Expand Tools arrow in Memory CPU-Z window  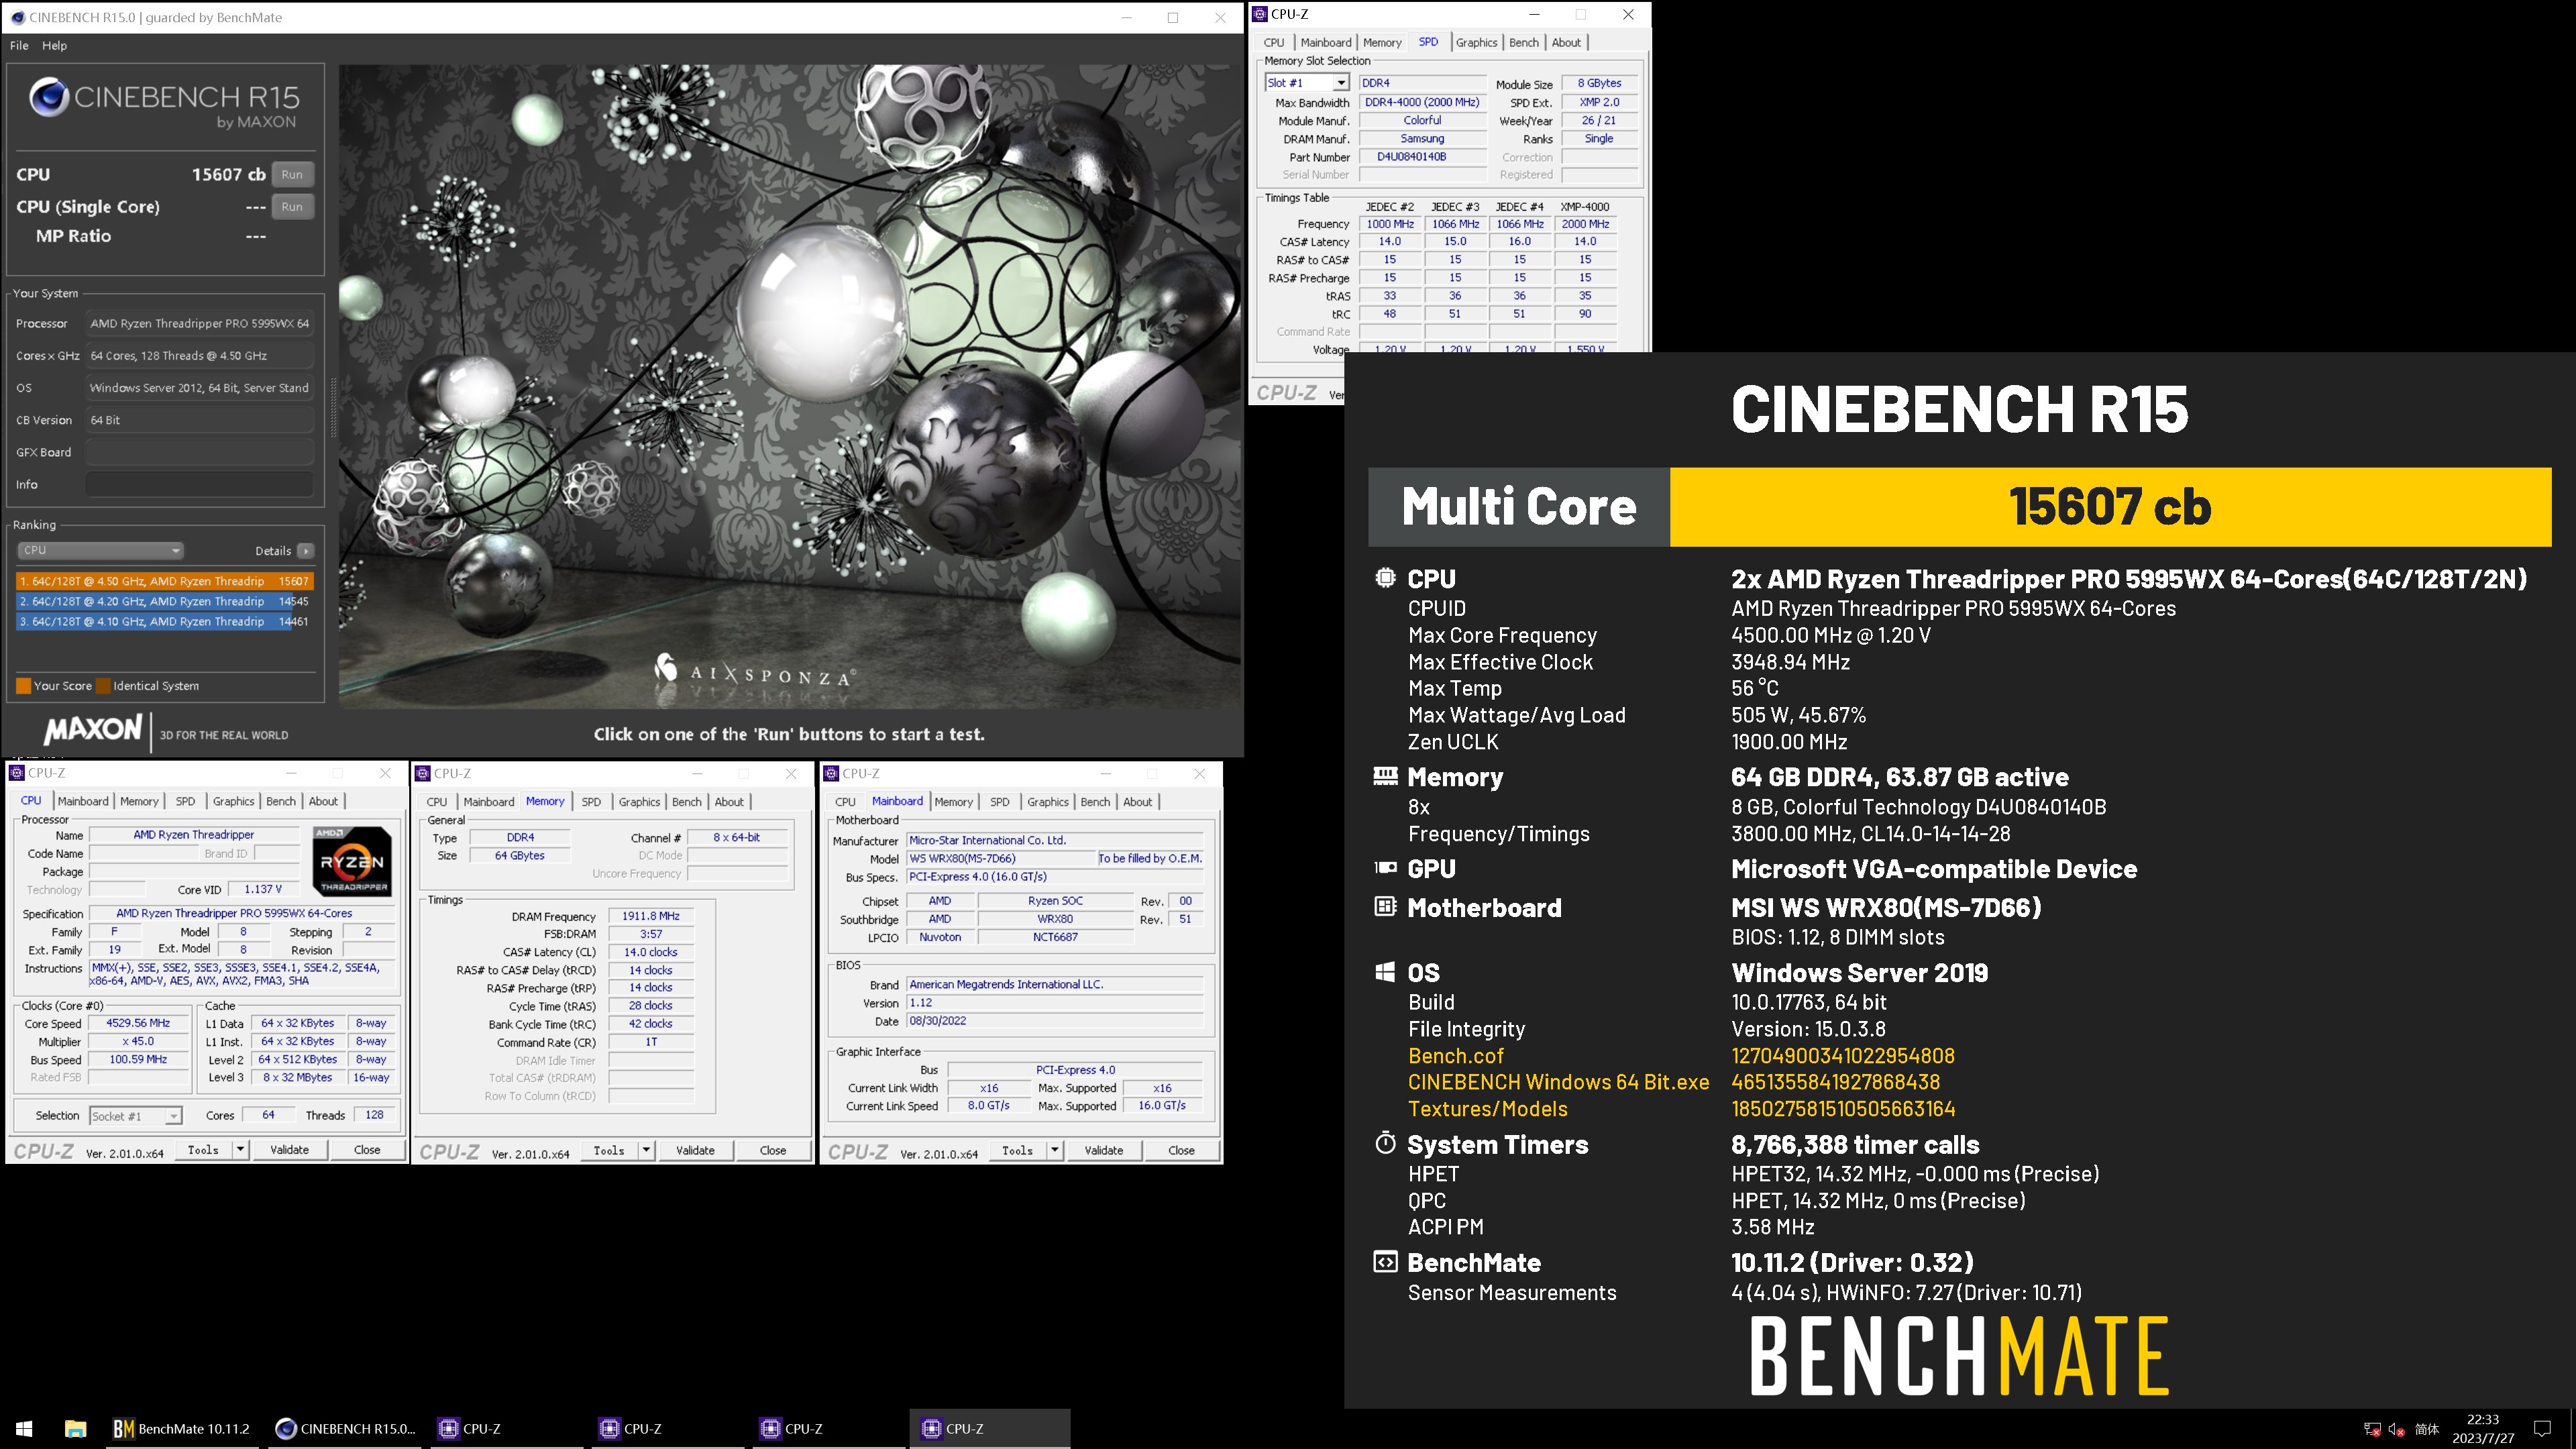click(646, 1151)
